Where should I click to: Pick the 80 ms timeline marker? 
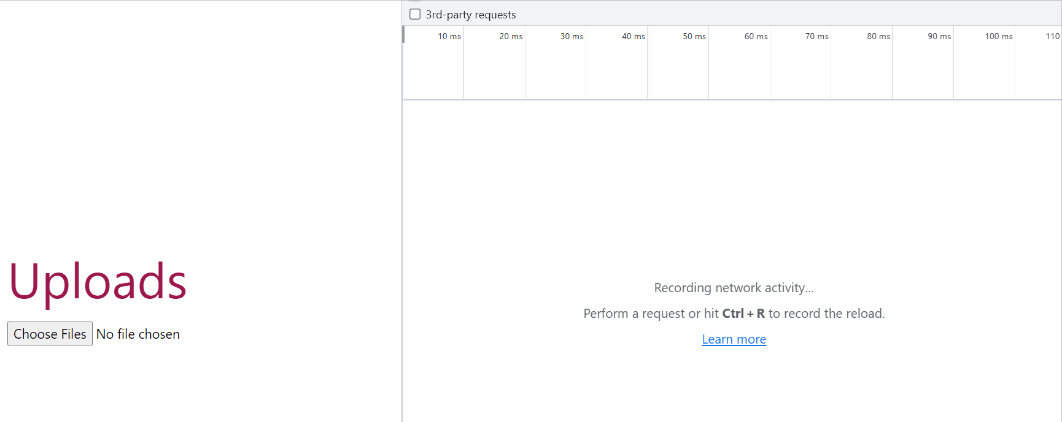coord(878,37)
